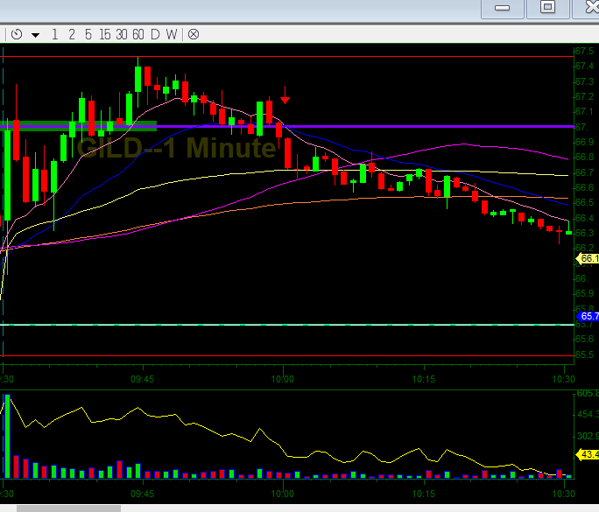Minimize the chart window
This screenshot has height=512, width=599.
503,8
